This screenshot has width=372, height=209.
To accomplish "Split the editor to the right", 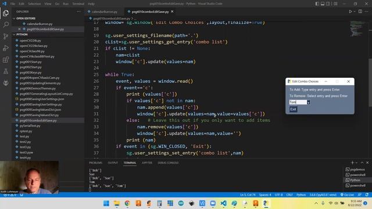I will coord(360,12).
